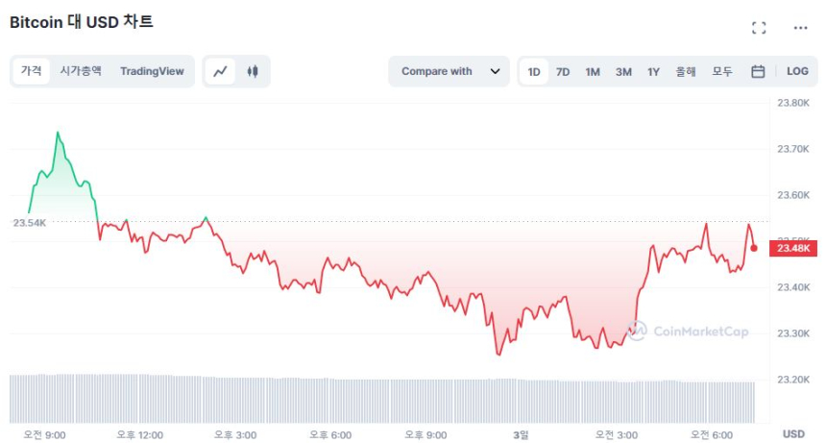Select the 1D time range

pos(534,71)
